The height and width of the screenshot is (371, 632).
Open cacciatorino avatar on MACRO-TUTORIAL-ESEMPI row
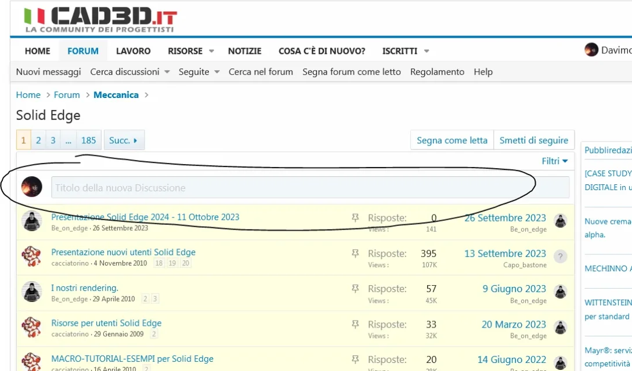[31, 362]
